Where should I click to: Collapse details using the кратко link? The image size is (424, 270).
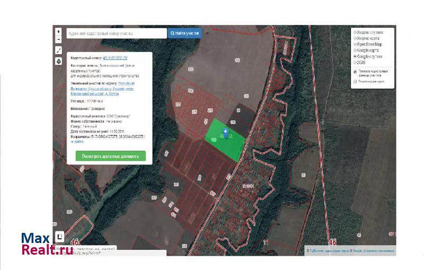click(x=77, y=142)
